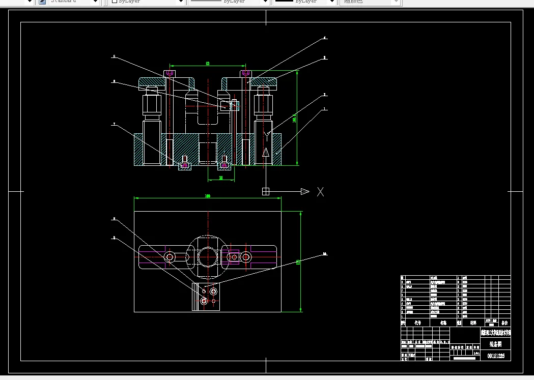Click balloon number 2 leader label

325,95
